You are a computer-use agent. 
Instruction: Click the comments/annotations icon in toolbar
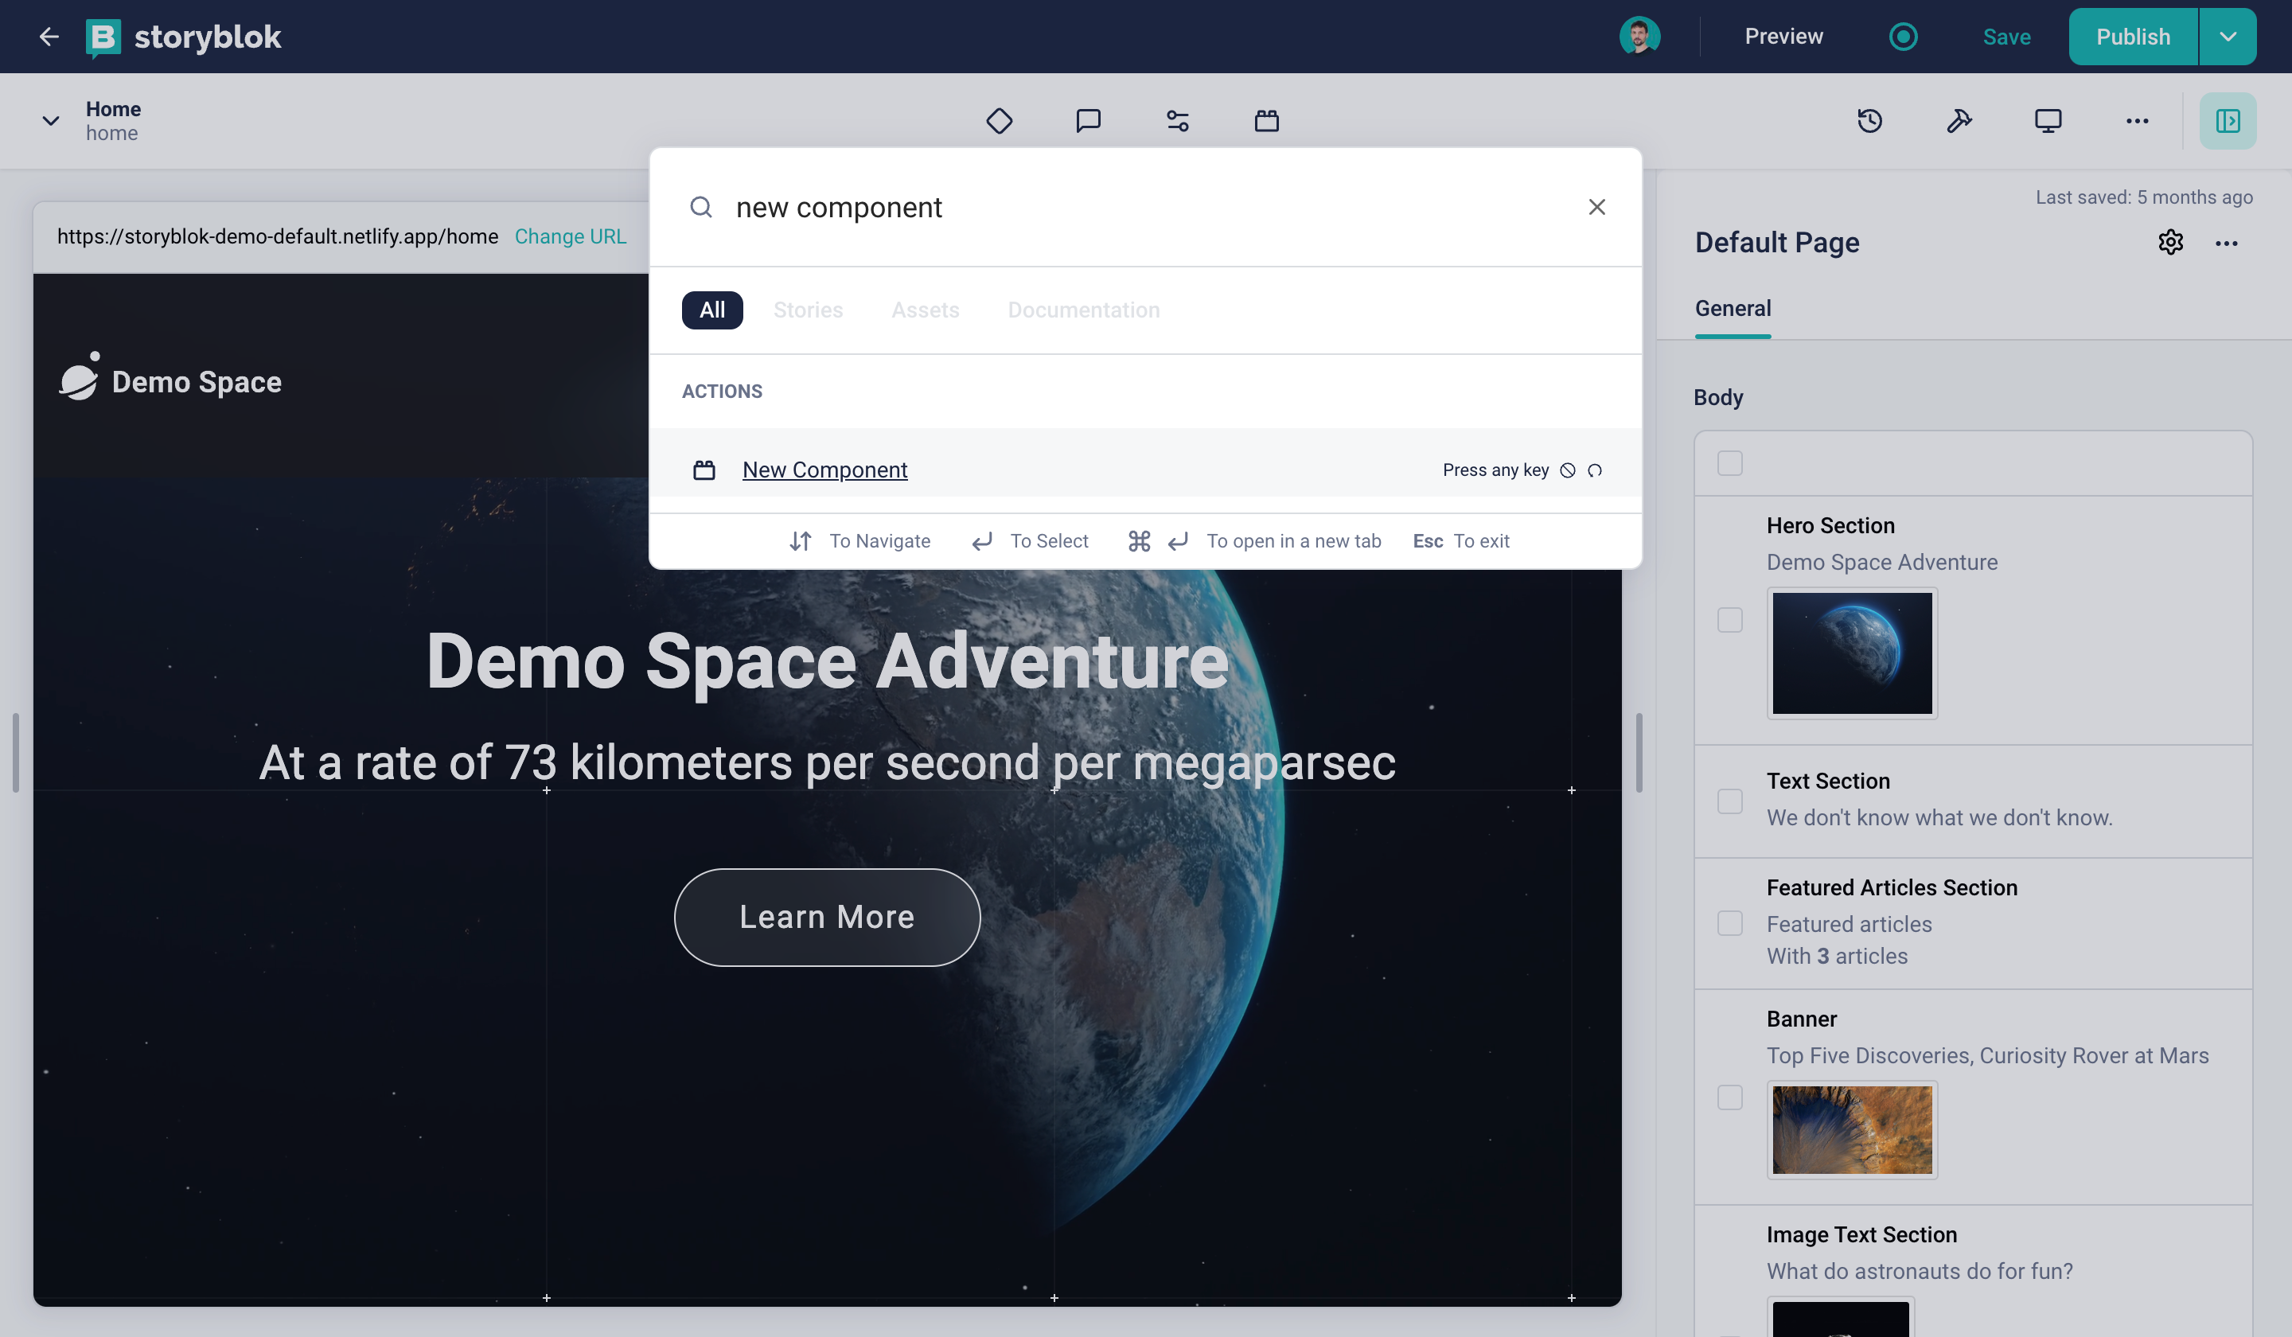coord(1087,121)
